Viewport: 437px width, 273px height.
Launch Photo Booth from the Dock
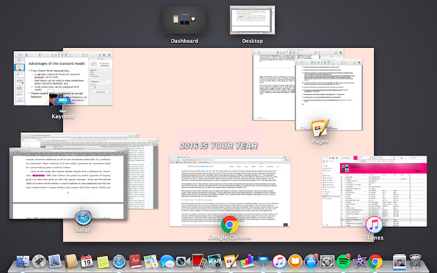click(x=199, y=261)
